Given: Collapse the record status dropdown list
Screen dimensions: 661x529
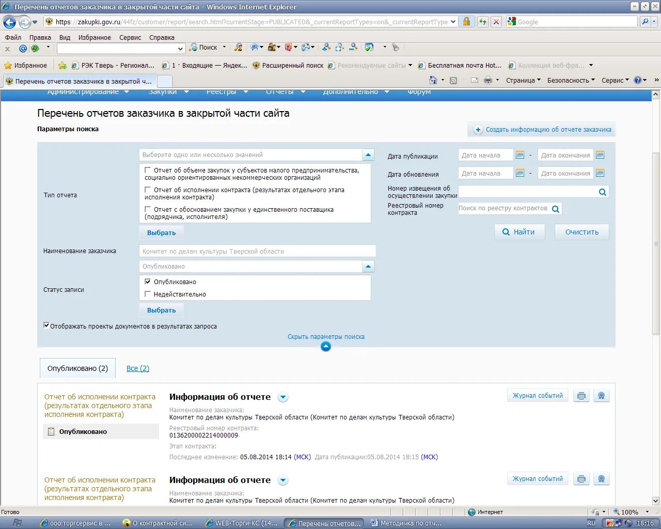Looking at the screenshot, I should (368, 266).
